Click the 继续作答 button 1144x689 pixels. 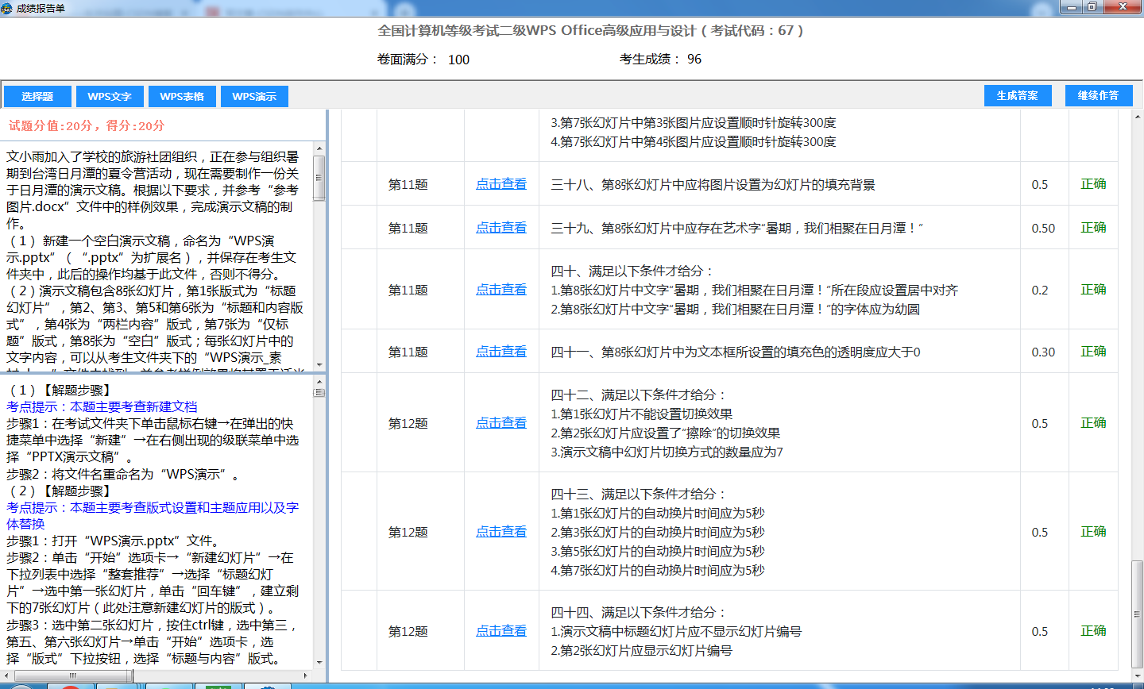[x=1098, y=95]
